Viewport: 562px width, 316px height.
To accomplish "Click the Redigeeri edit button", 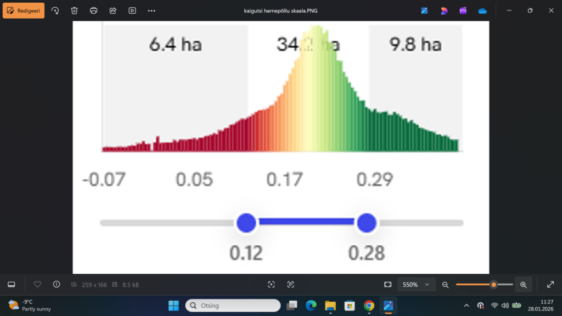I will [x=24, y=10].
